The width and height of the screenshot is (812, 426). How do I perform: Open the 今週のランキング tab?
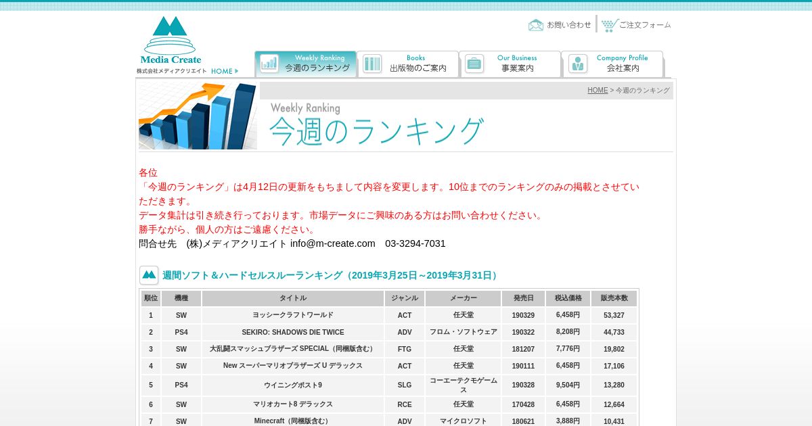[306, 64]
